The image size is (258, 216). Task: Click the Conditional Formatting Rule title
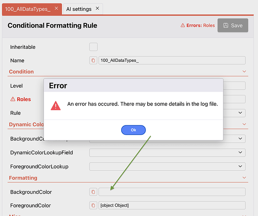click(52, 25)
